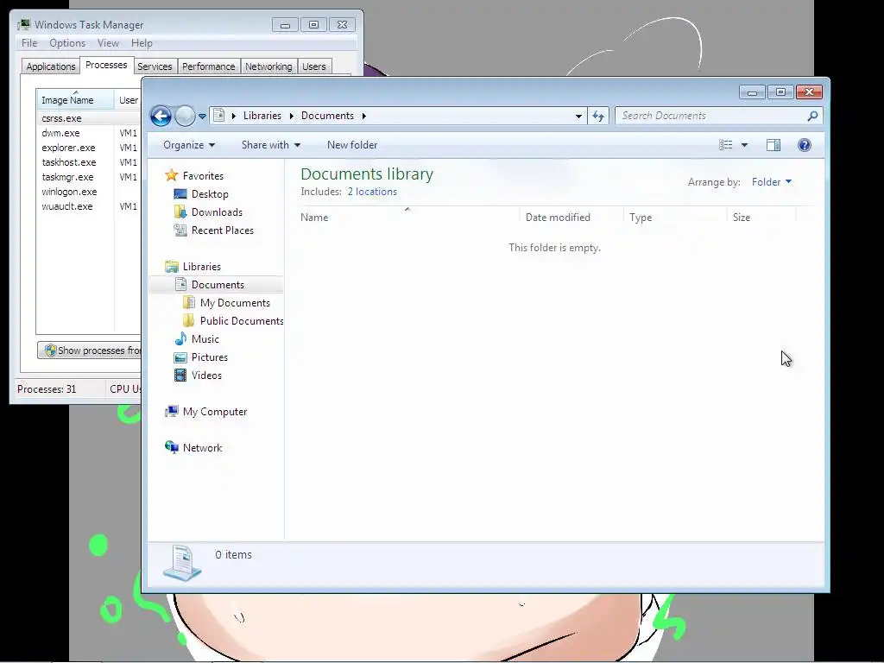Click the library icon in the address bar
Viewport: 884px width, 663px height.
click(218, 116)
